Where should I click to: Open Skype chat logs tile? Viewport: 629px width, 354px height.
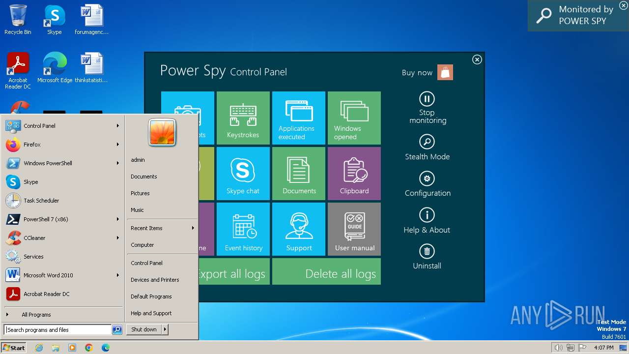pyautogui.click(x=243, y=174)
